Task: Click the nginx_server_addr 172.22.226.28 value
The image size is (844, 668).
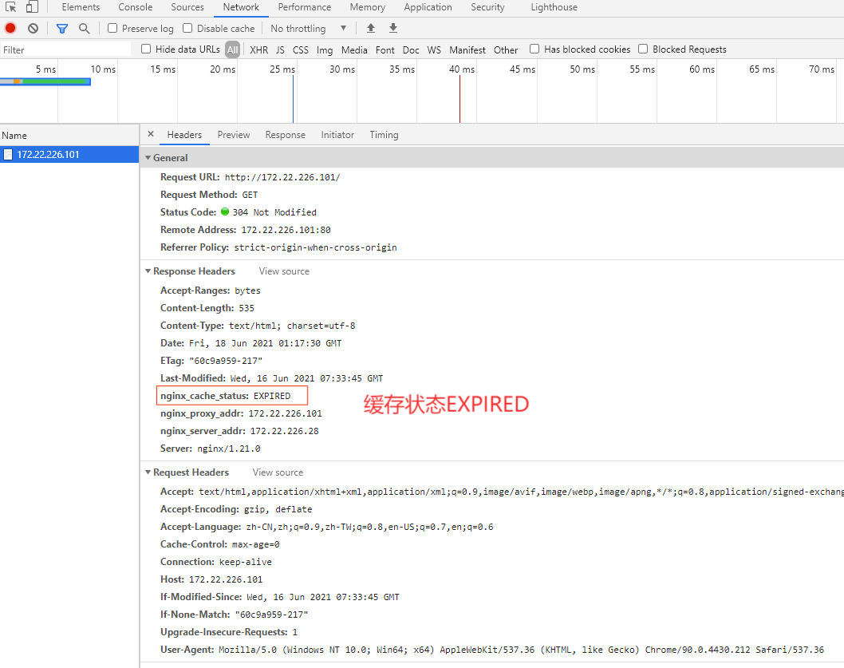Action: coord(284,431)
